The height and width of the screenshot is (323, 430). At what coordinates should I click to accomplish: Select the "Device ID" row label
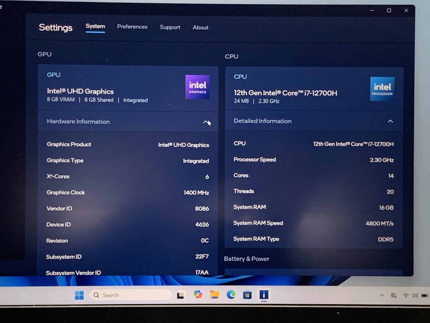tap(58, 224)
